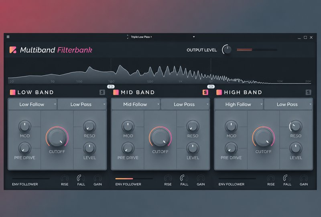Click the Mid Band ENV FOLLOWER meter
The height and width of the screenshot is (217, 321).
[134, 179]
